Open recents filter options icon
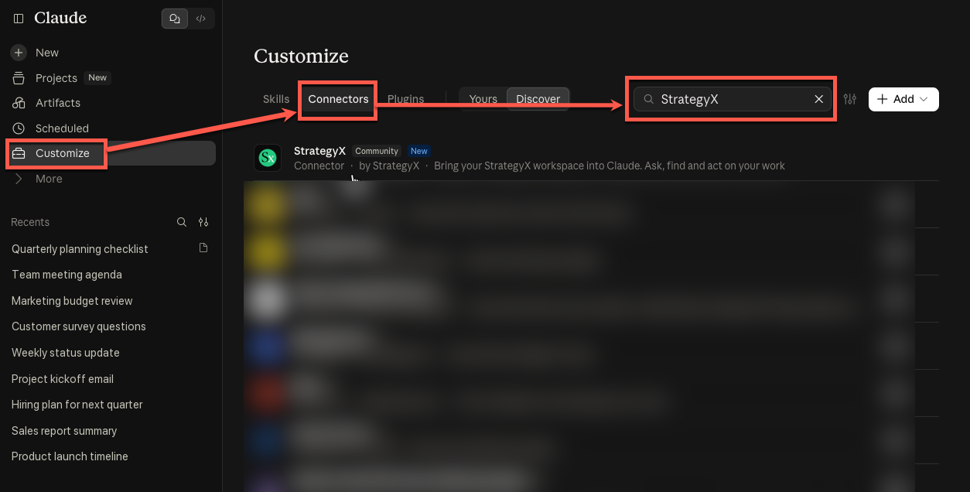Screen dimensions: 970x492 203,222
